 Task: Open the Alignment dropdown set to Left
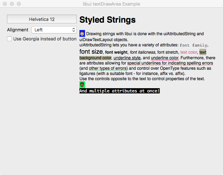[x=54, y=30]
